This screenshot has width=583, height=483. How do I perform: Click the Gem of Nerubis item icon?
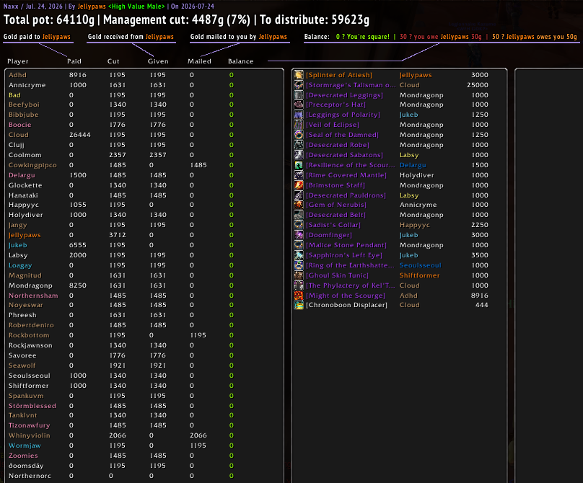pos(299,205)
